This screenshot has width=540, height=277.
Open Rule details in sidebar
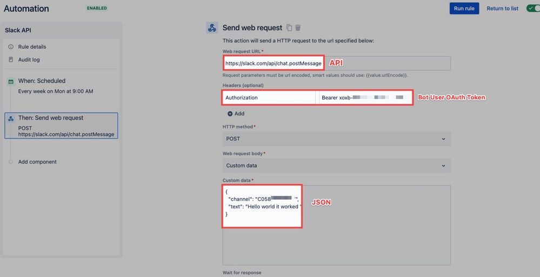(x=32, y=47)
